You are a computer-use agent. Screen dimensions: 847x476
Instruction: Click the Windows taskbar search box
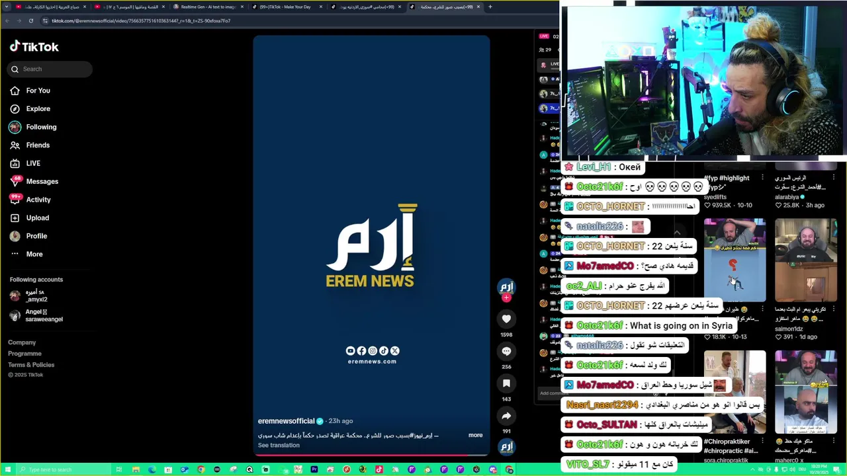63,469
